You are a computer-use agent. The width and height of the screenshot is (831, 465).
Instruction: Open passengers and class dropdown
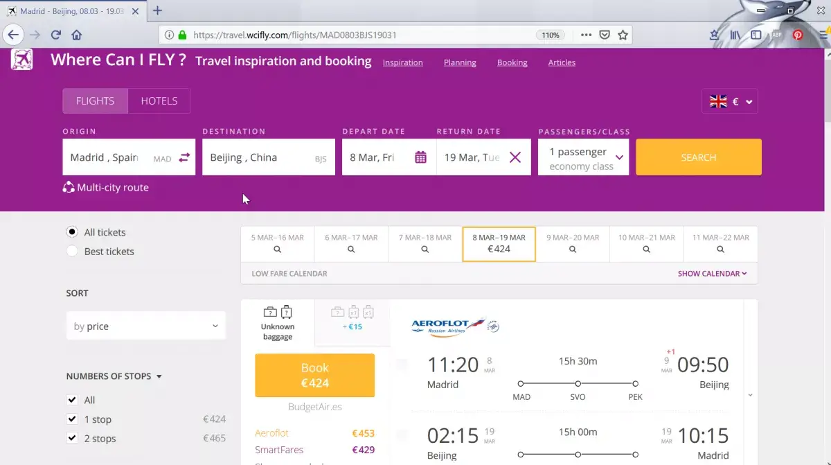pyautogui.click(x=583, y=157)
